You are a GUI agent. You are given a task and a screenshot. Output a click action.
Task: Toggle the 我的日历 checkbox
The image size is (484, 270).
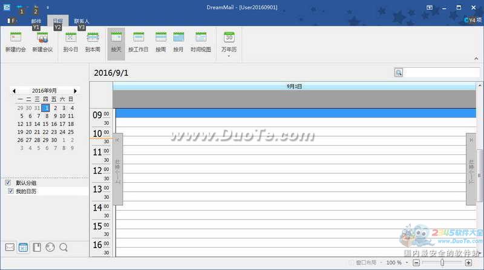click(x=10, y=191)
